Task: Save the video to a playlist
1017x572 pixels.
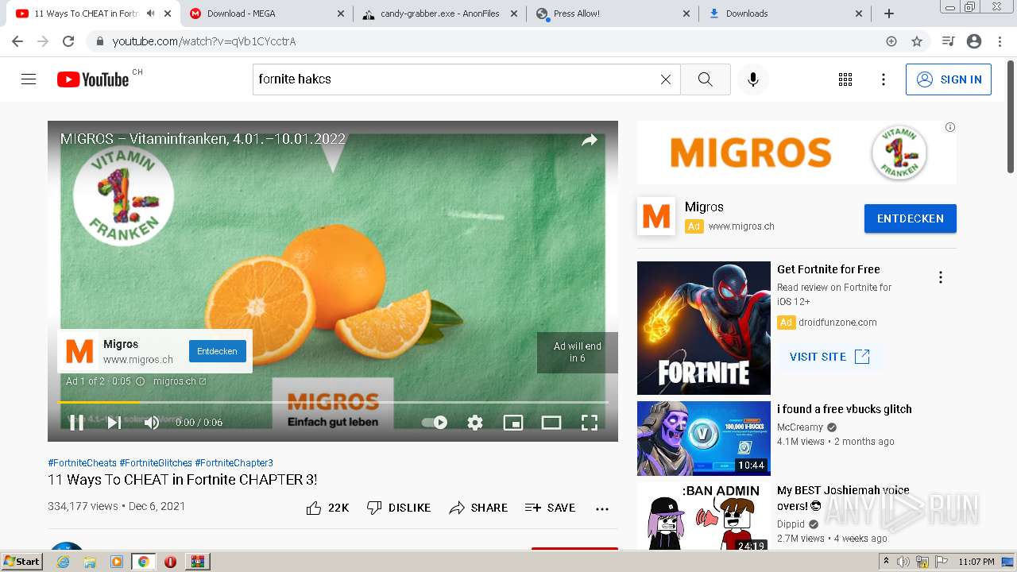Action: [550, 508]
